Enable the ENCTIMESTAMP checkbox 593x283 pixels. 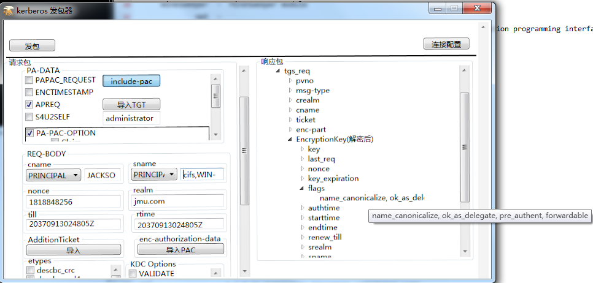click(29, 92)
